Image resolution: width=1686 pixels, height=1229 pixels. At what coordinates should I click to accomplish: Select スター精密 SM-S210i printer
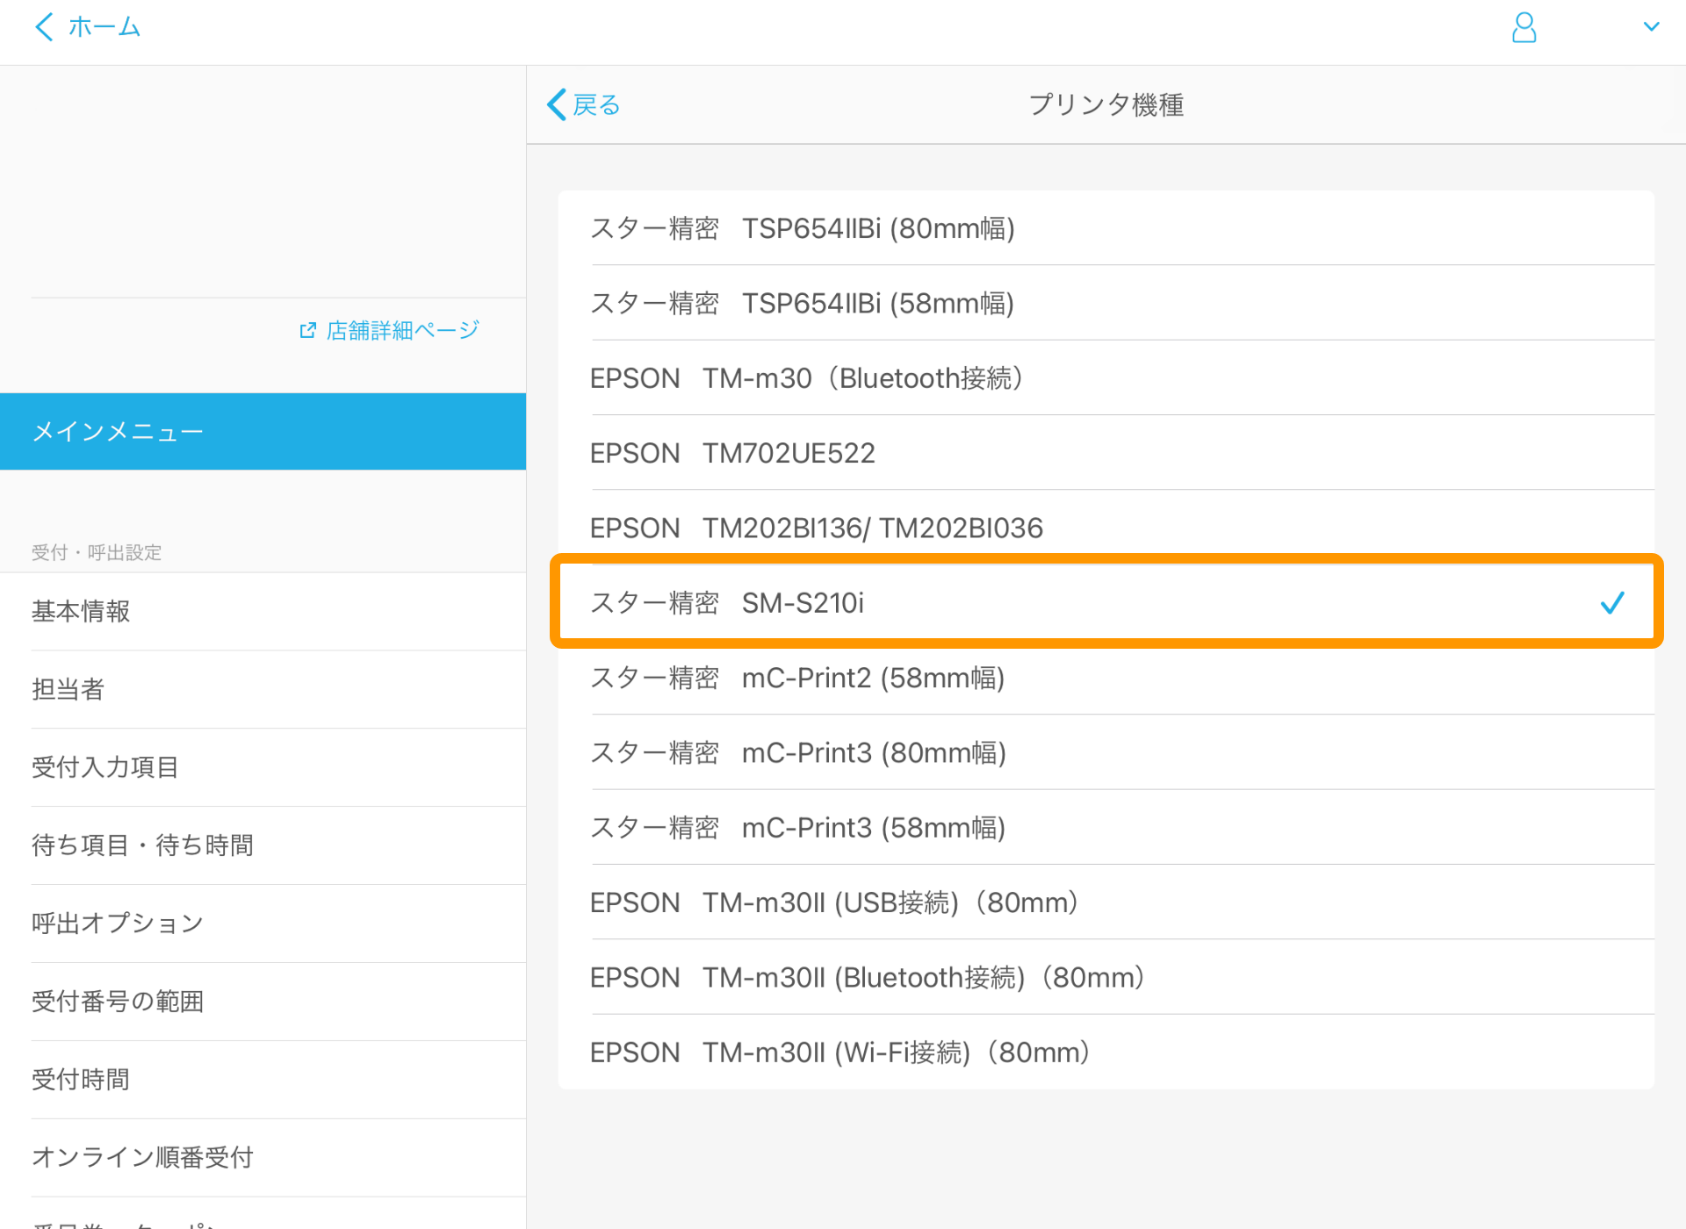(1106, 602)
